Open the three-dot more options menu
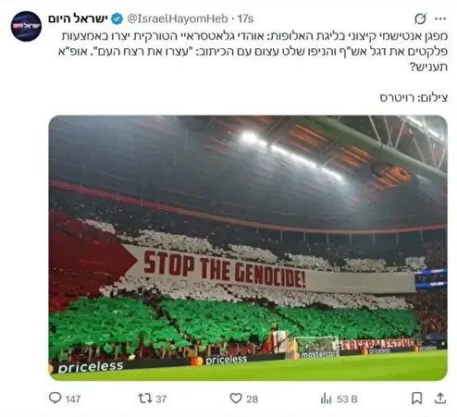Image resolution: width=457 pixels, height=417 pixels. coord(440,18)
